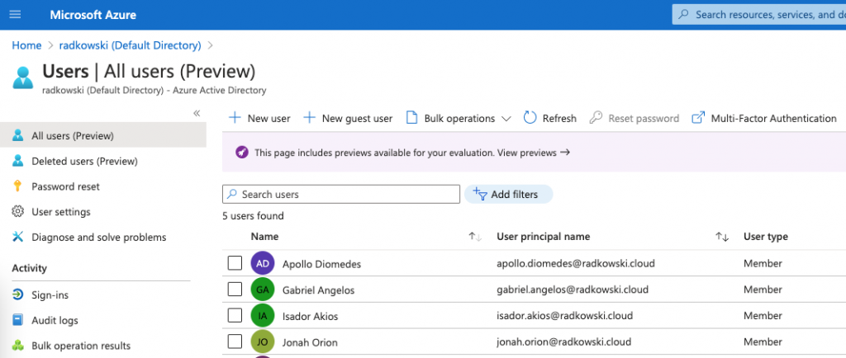Viewport: 846px width, 358px height.
Task: Select the checkbox for Isador Akios
Action: pos(235,315)
